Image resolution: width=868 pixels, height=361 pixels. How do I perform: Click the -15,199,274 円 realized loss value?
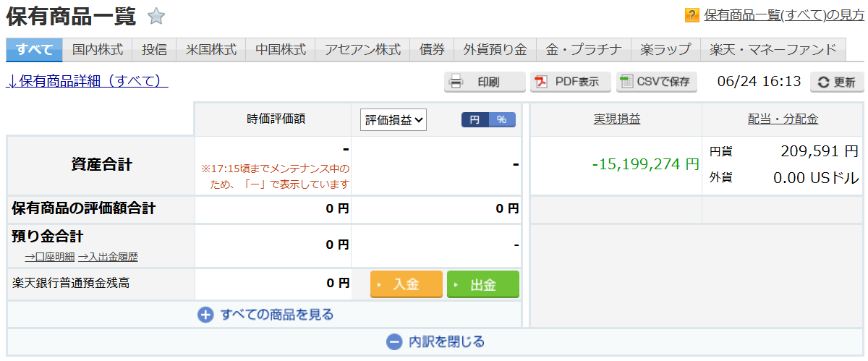[x=645, y=164]
